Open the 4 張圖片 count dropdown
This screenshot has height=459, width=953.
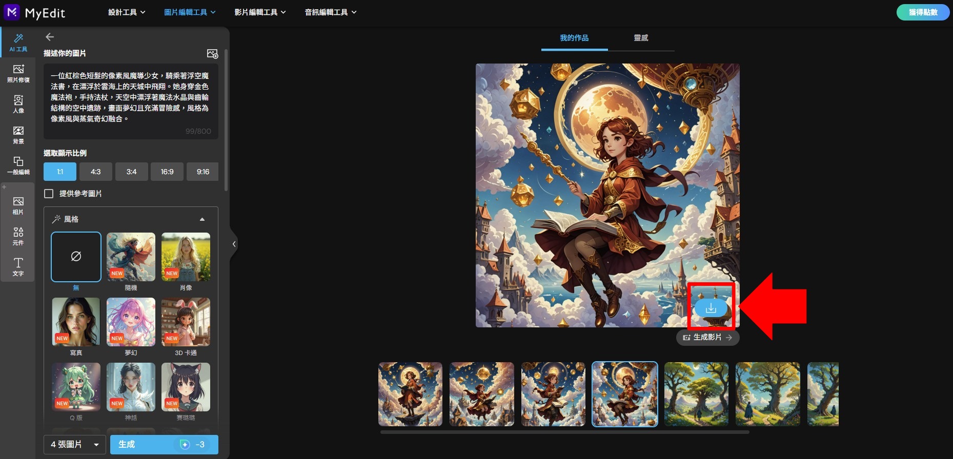tap(74, 444)
